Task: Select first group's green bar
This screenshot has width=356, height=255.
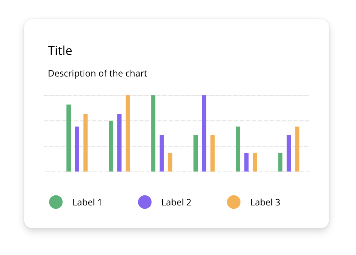Action: (69, 138)
